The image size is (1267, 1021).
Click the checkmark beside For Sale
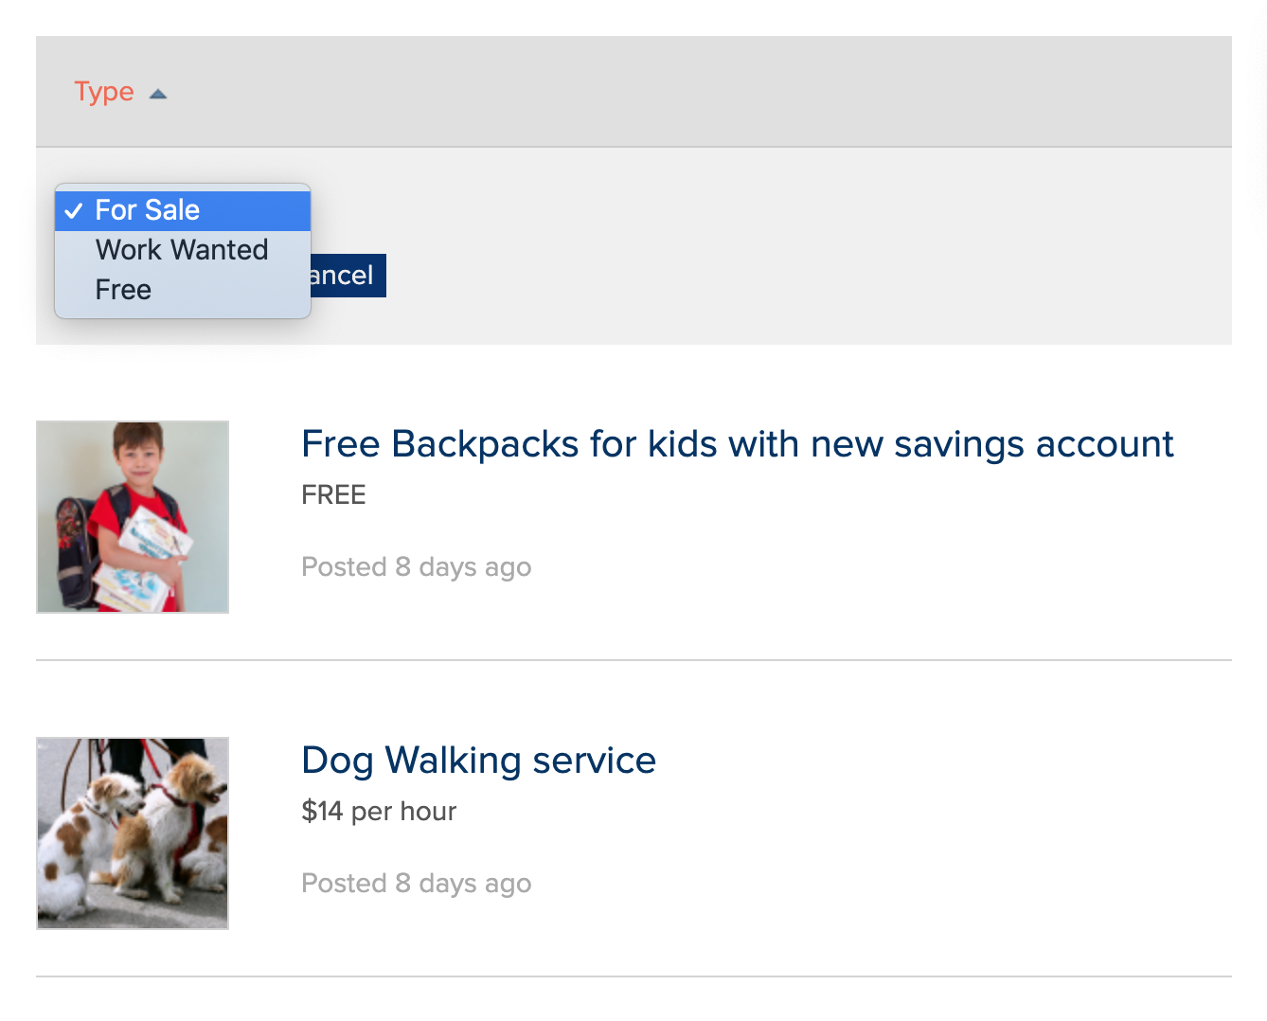(x=74, y=211)
